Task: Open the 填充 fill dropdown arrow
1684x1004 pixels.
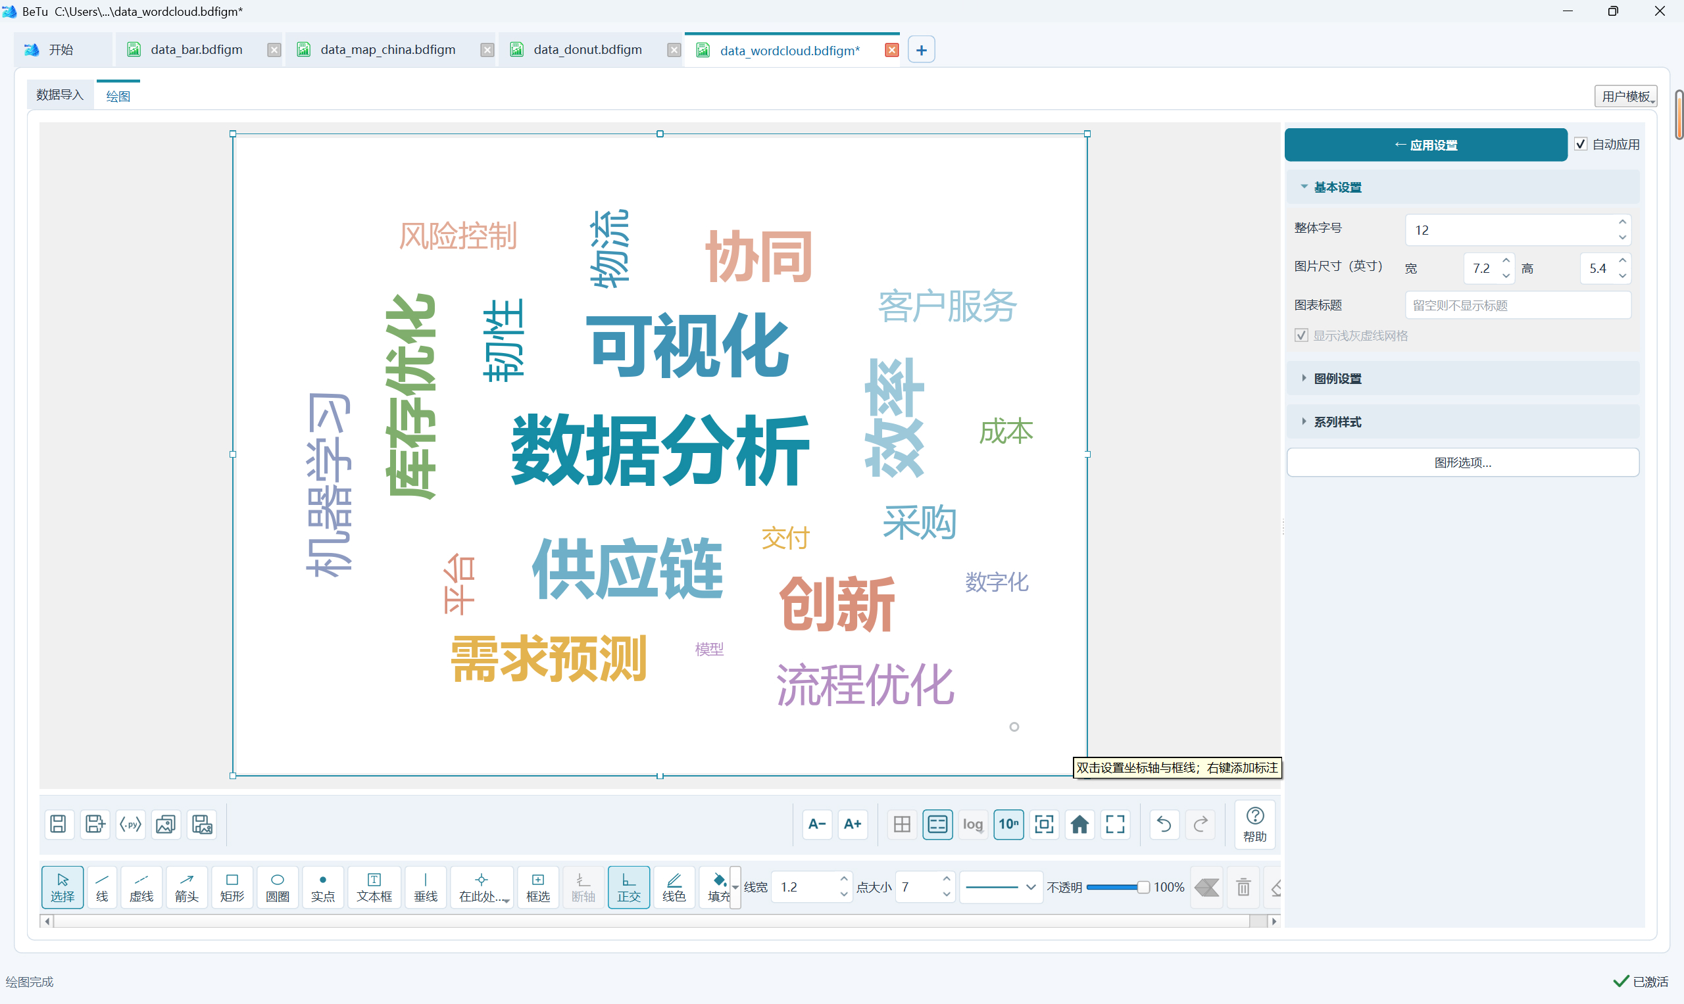Action: (735, 887)
